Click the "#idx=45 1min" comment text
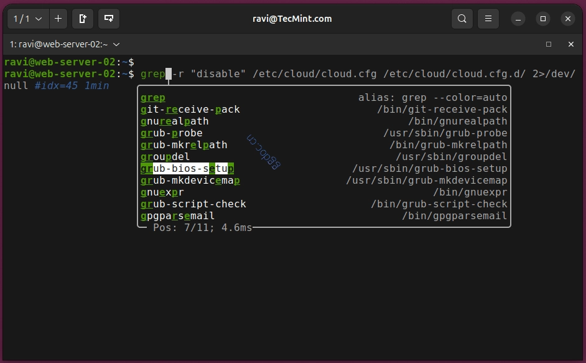 coord(72,86)
